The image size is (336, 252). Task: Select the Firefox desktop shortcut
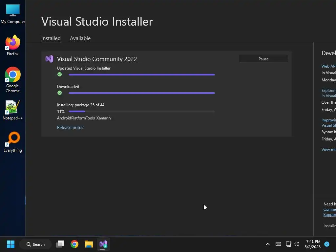pyautogui.click(x=13, y=45)
